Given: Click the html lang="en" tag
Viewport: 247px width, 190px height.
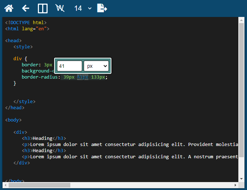Looking at the screenshot, I should [x=27, y=29].
